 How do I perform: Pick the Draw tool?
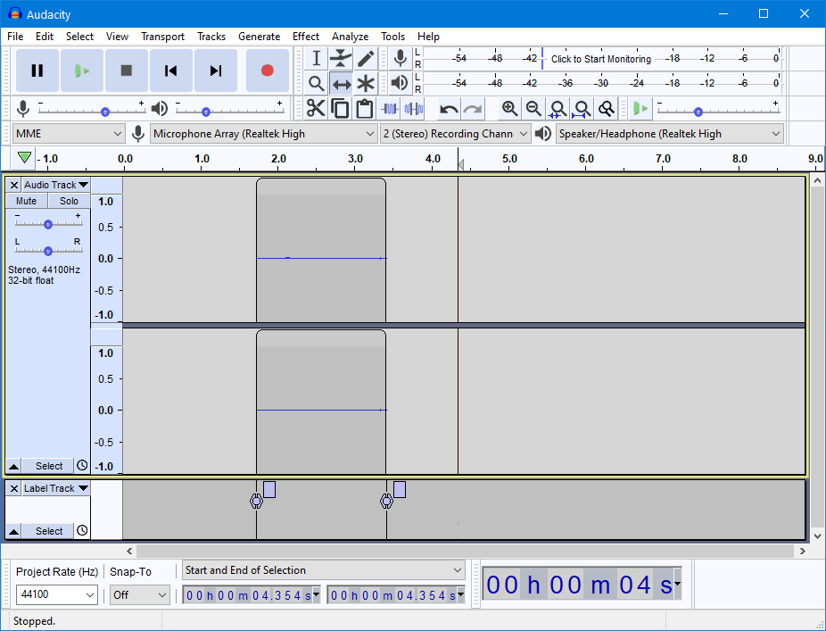click(x=366, y=58)
